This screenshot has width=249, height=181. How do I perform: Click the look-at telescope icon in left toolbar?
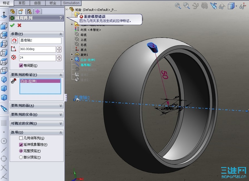[4, 108]
